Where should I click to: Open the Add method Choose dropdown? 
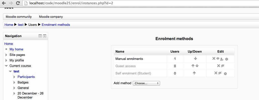coord(146,83)
